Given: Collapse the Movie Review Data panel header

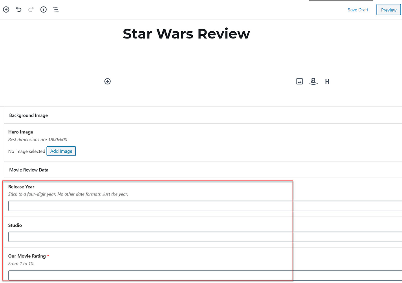Looking at the screenshot, I should point(203,170).
